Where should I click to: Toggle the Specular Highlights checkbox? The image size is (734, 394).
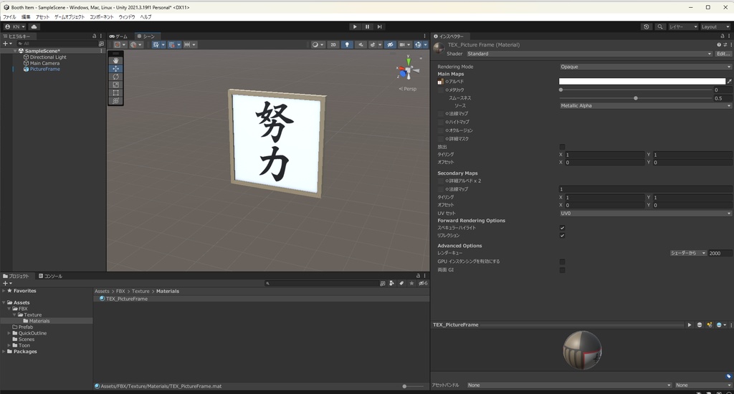562,228
